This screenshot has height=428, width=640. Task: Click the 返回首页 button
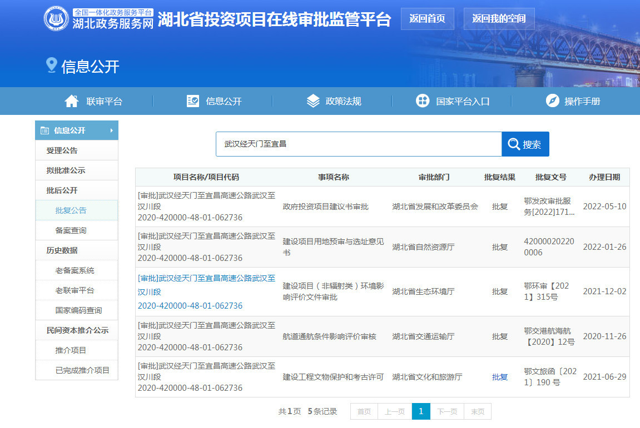(427, 18)
